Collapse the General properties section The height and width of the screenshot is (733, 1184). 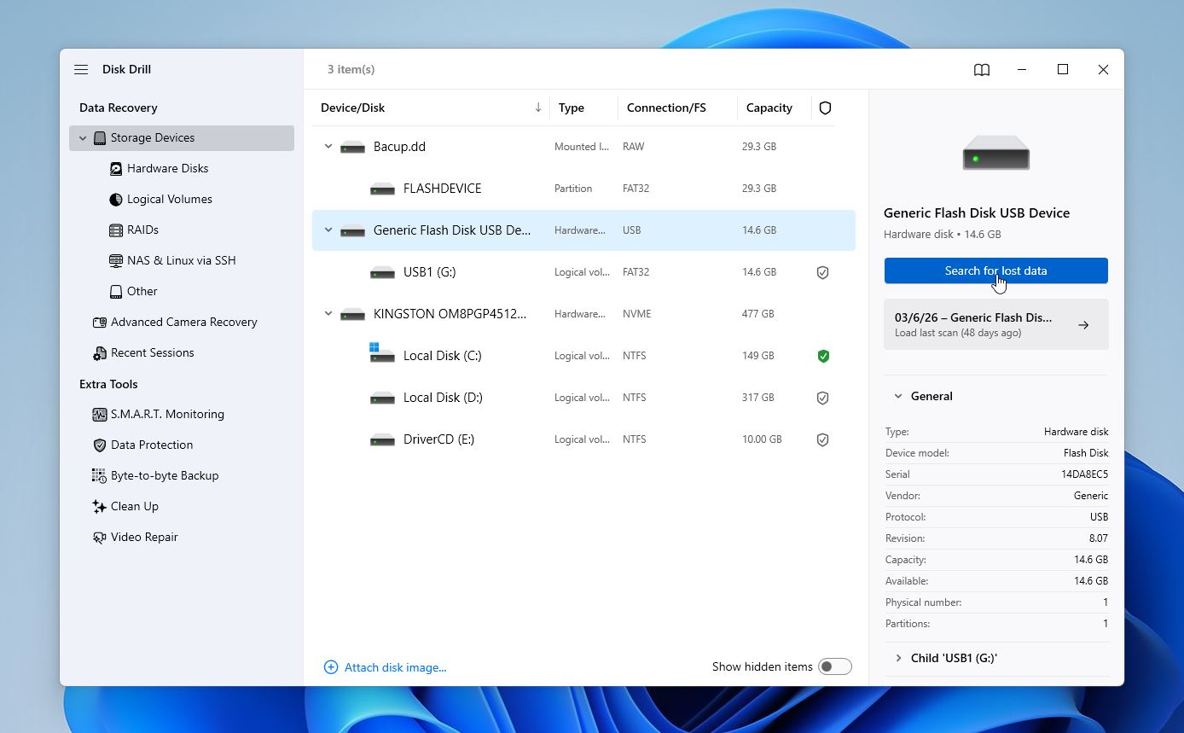pos(898,396)
